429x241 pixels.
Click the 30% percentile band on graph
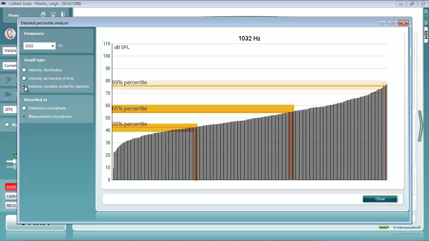155,128
